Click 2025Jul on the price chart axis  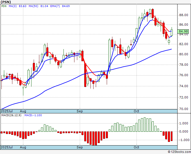7,111
